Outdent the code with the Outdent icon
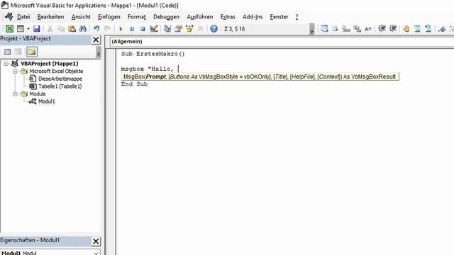This screenshot has width=454, height=255. click(x=393, y=28)
